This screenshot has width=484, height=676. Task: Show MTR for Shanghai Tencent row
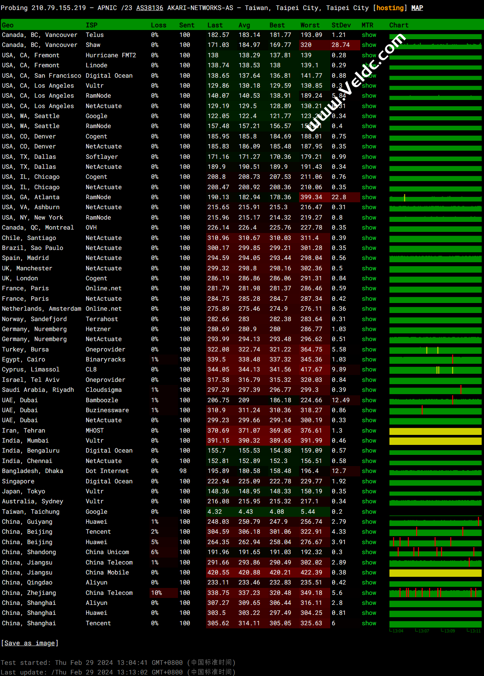coord(369,623)
